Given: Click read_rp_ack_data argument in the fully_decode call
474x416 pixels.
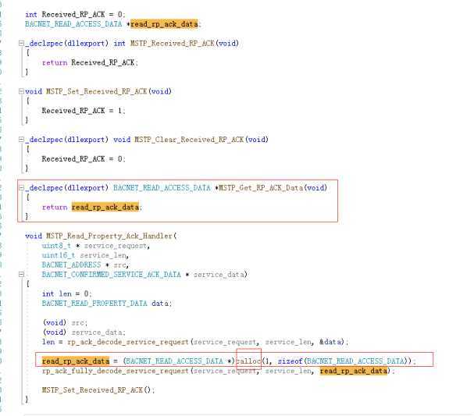Looking at the screenshot, I should click(x=354, y=371).
